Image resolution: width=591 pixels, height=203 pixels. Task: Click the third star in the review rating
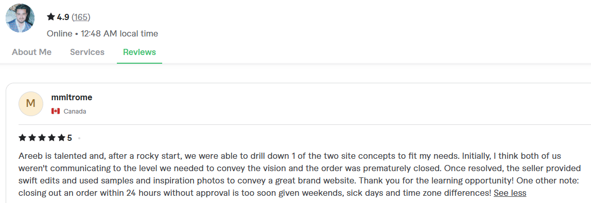[x=42, y=138]
